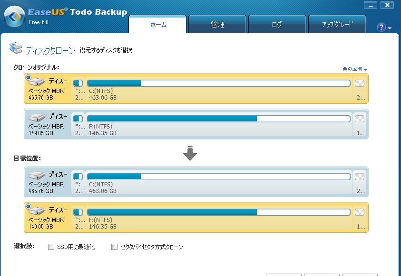The width and height of the screenshot is (401, 276).
Task: Select the 149.05 GB disk radio in 目標位置
Action: coord(29,206)
